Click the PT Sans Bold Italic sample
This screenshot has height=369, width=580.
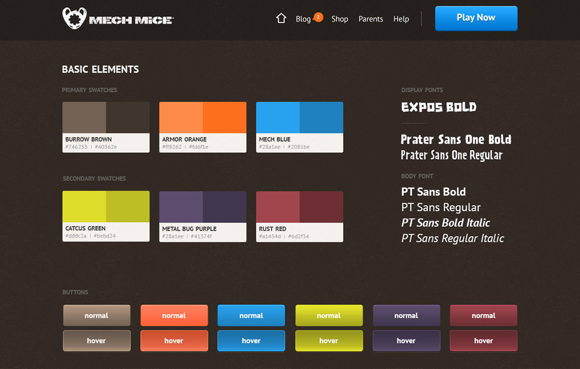446,222
